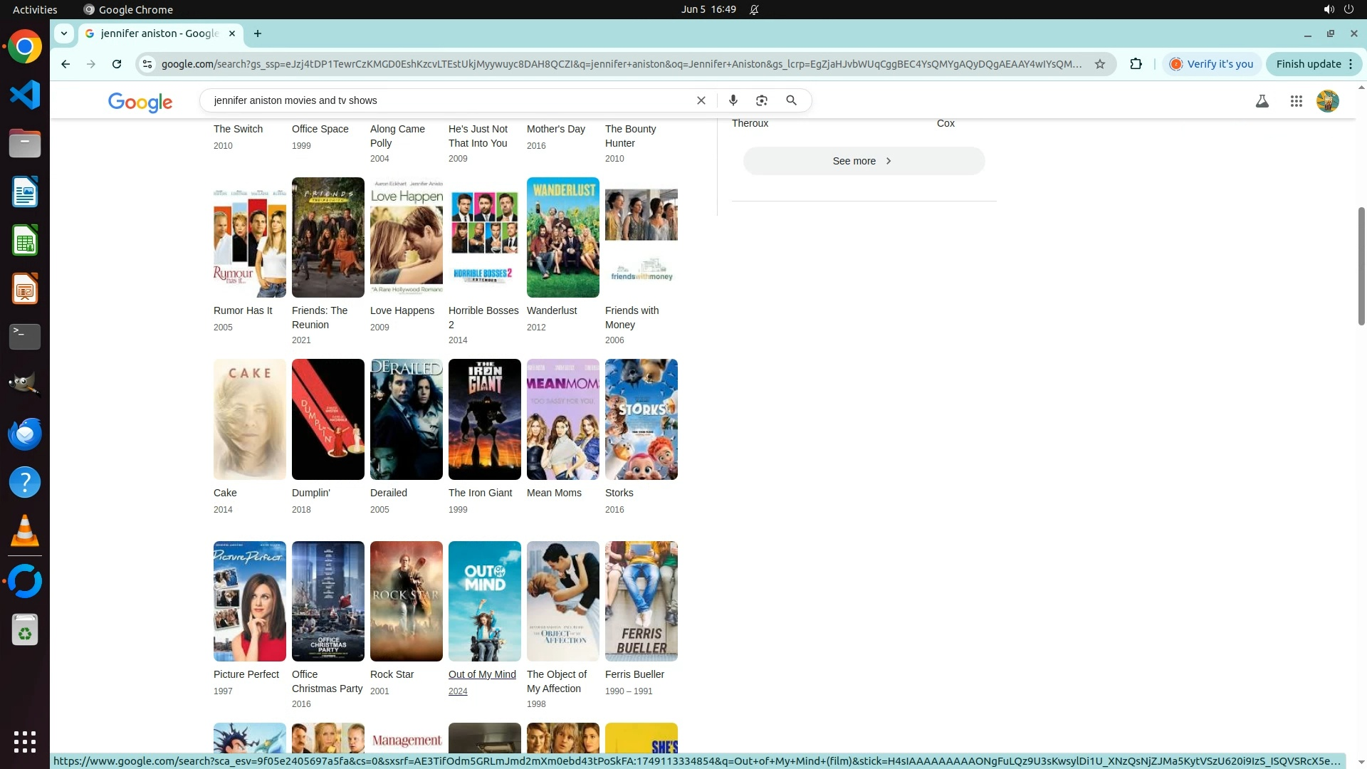Launch VLC from the dock

click(x=25, y=530)
